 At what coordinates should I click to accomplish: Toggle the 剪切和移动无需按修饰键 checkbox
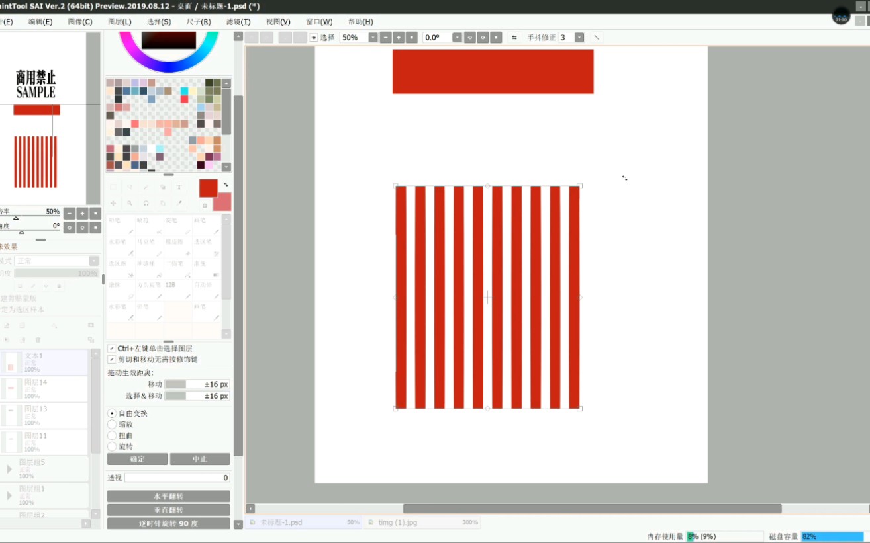click(112, 358)
